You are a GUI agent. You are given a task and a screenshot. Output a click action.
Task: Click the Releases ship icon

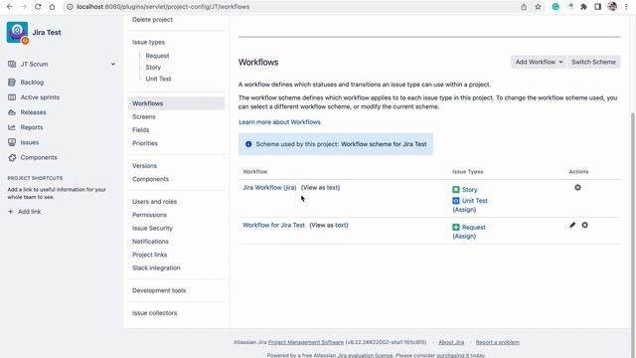coord(12,112)
